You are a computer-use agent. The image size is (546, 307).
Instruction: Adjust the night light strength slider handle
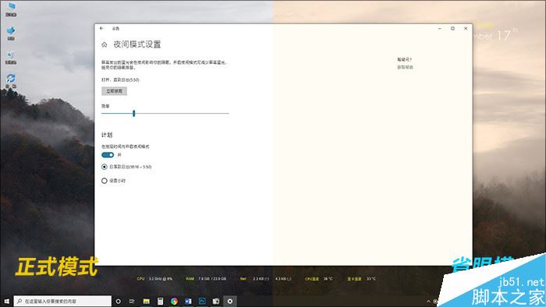click(x=133, y=113)
